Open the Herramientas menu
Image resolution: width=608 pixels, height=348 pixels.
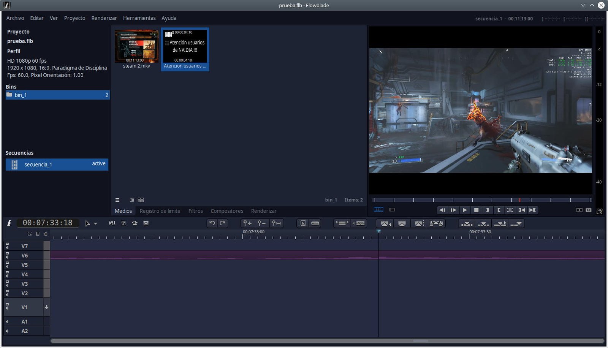(139, 18)
